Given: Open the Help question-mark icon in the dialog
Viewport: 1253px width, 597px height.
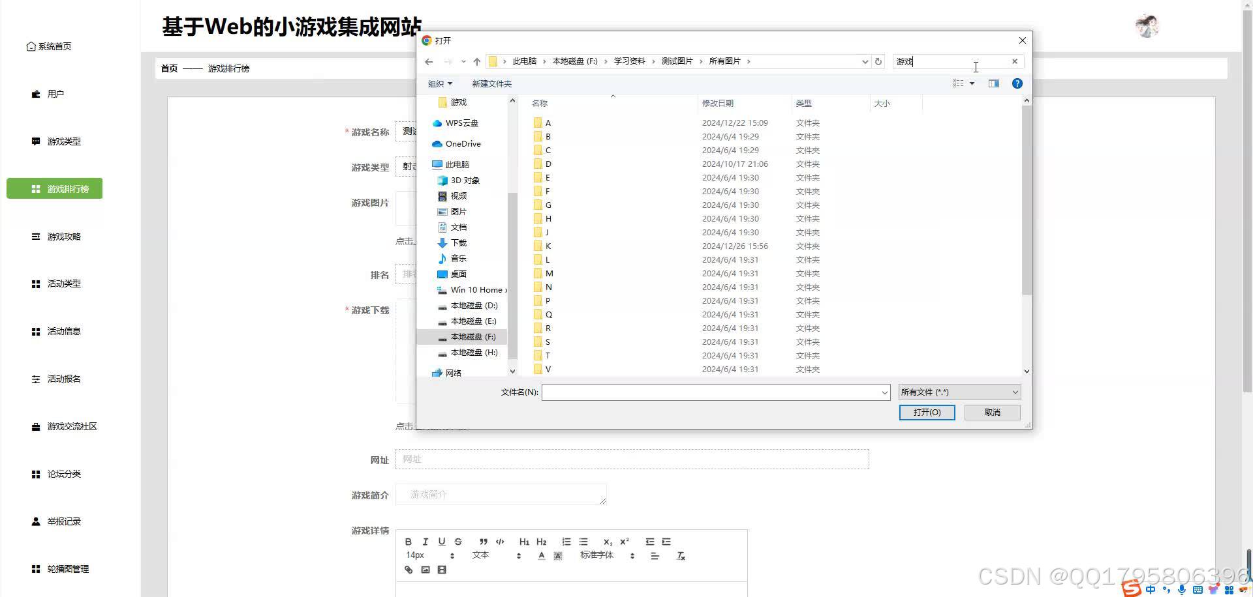Looking at the screenshot, I should (x=1017, y=83).
